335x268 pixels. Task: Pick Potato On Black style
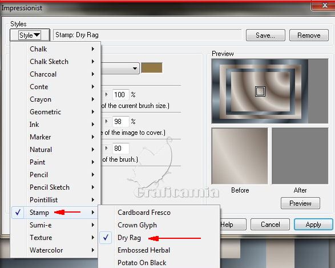pyautogui.click(x=142, y=263)
